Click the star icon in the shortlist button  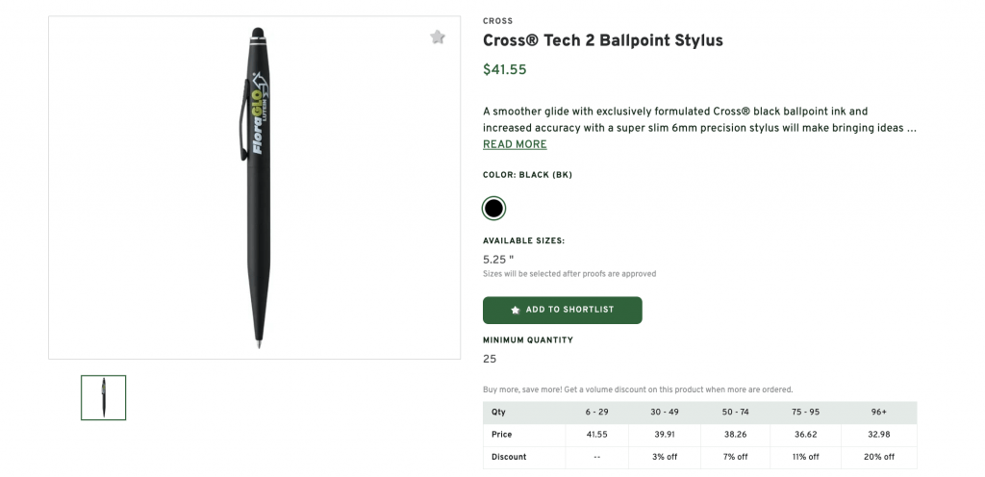point(516,310)
